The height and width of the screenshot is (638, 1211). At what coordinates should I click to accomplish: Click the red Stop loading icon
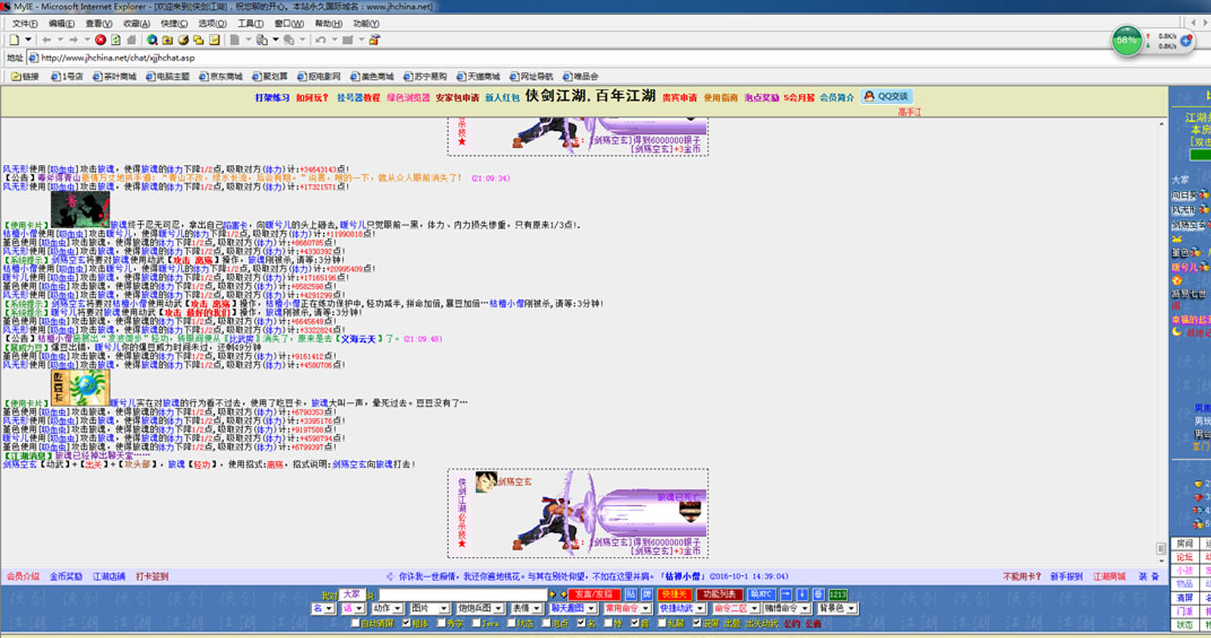click(x=100, y=40)
